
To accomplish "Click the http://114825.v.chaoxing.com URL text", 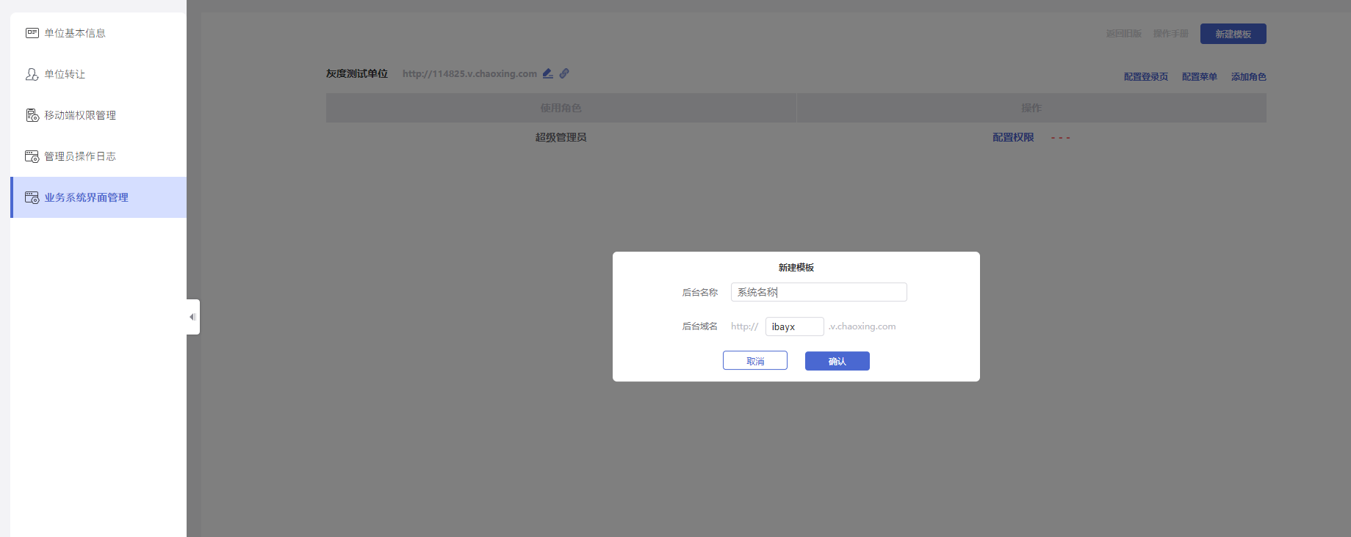I will [x=469, y=73].
